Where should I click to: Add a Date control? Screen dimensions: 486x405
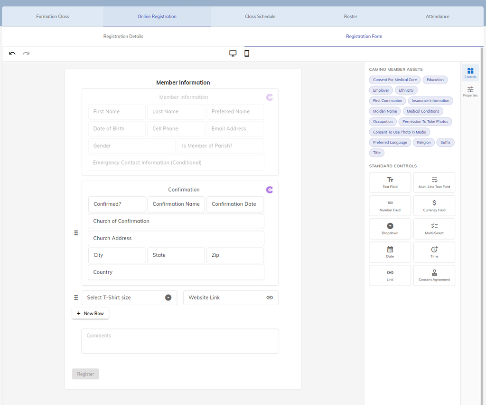pyautogui.click(x=390, y=252)
